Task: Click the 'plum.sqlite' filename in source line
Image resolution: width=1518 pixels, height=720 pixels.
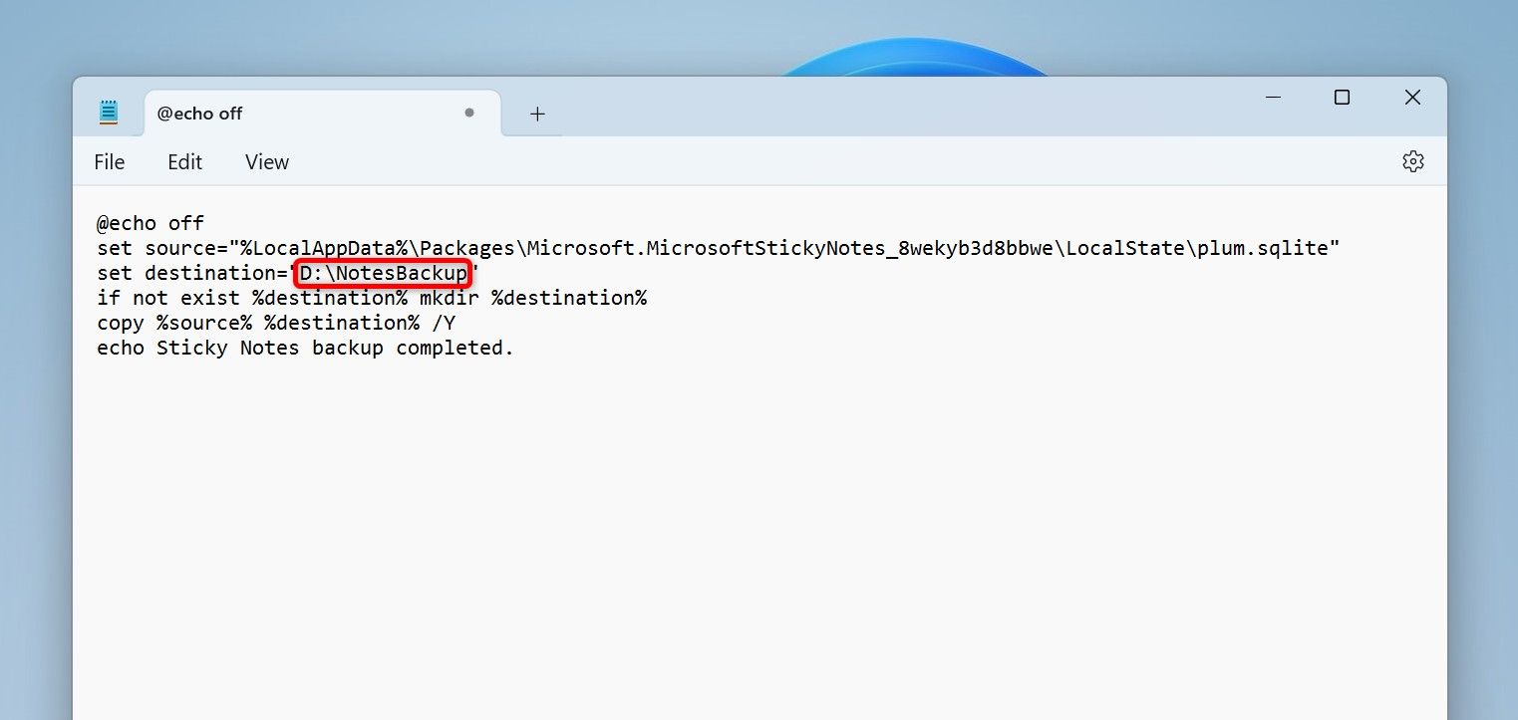Action: 1263,248
